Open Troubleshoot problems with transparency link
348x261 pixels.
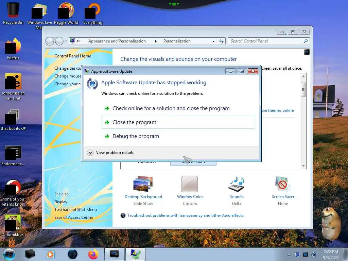pos(185,215)
